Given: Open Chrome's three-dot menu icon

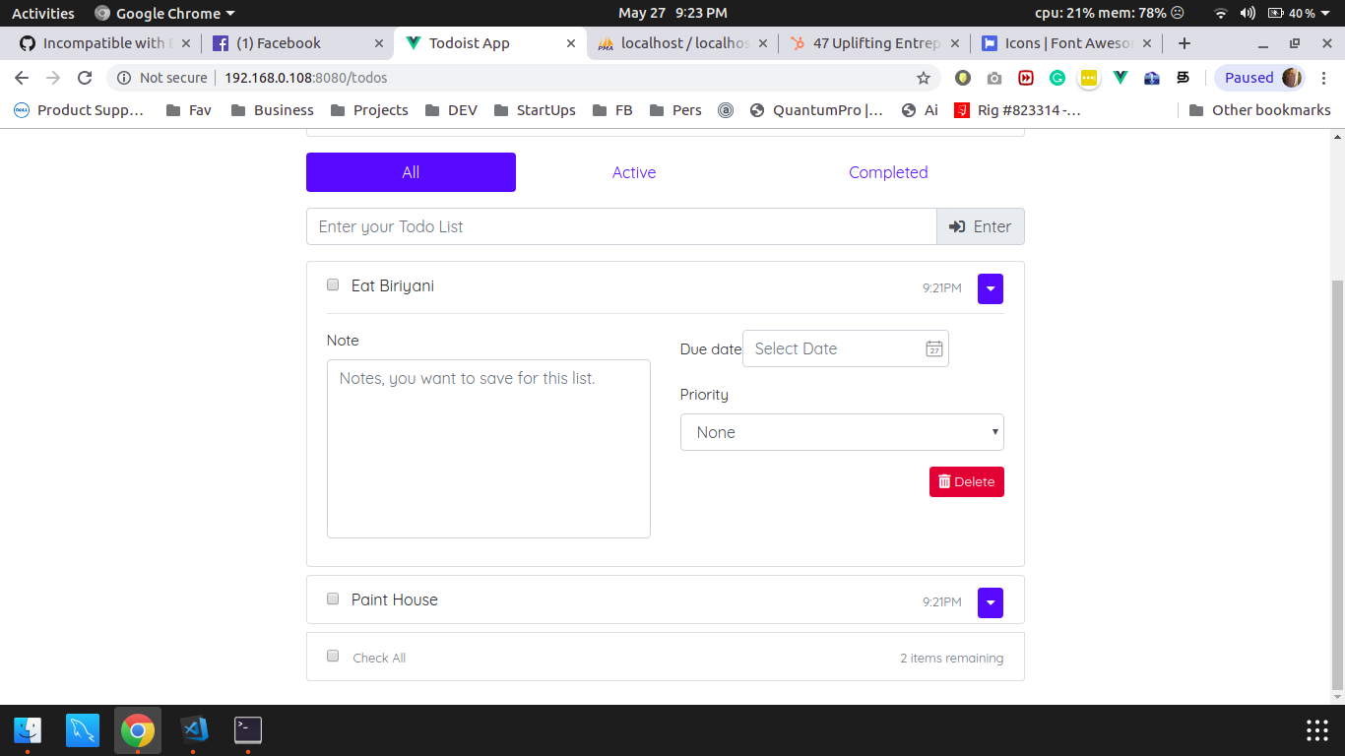Looking at the screenshot, I should pyautogui.click(x=1324, y=78).
